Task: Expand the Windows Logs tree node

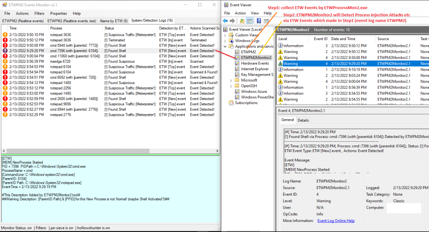Action: [225, 41]
